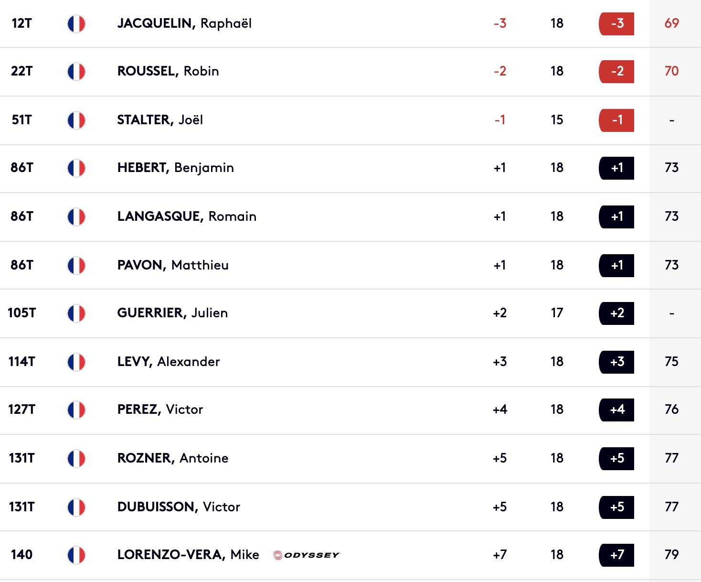Click the Odyssey sponsor logo beside LORENZO-VERA
701x582 pixels.
coord(306,555)
